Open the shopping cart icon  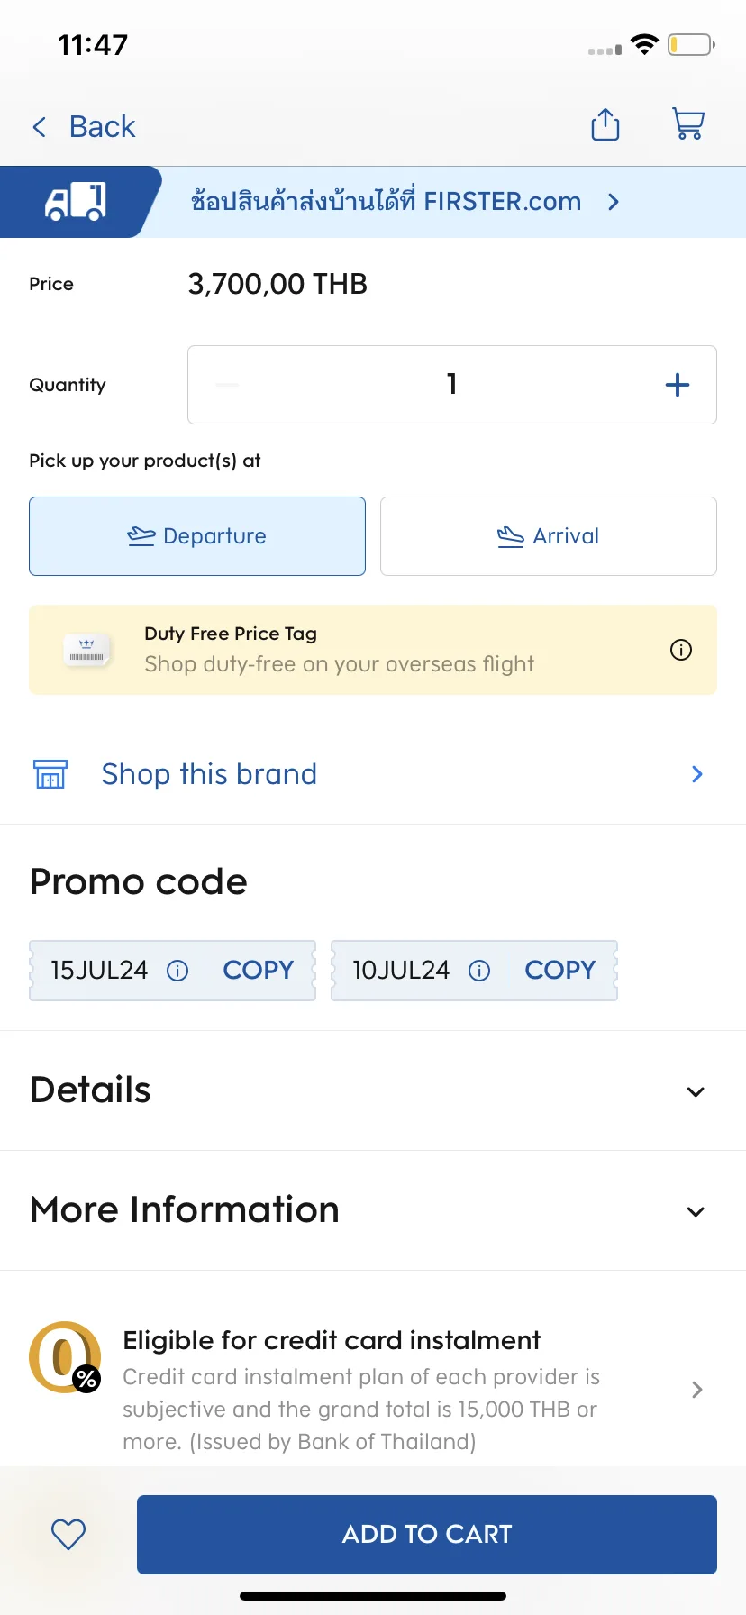[x=688, y=124]
